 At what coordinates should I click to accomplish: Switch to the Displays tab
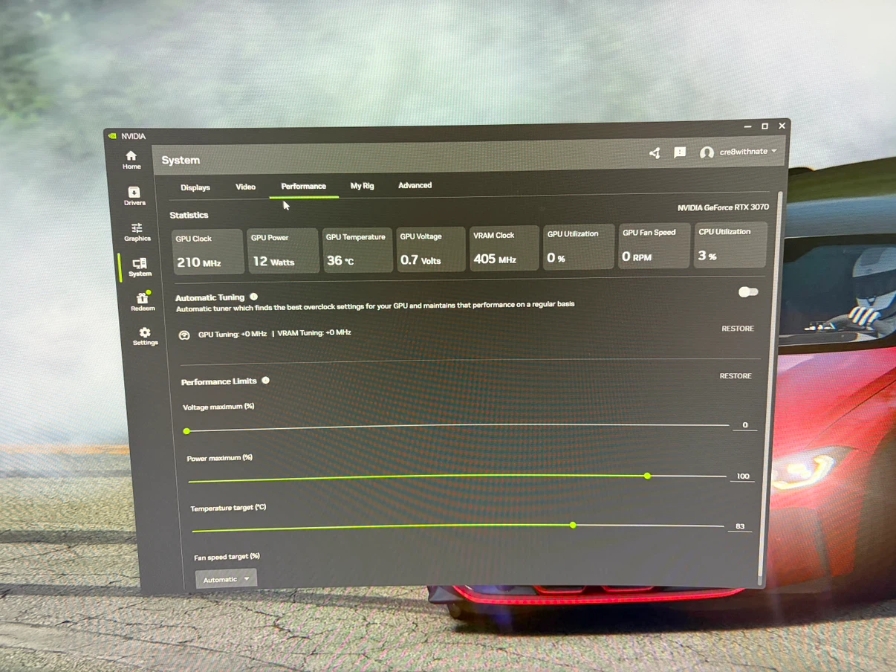pos(195,187)
